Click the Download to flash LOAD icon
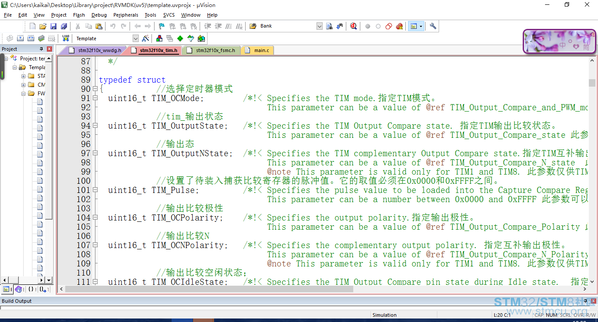The width and height of the screenshot is (598, 322). click(66, 38)
